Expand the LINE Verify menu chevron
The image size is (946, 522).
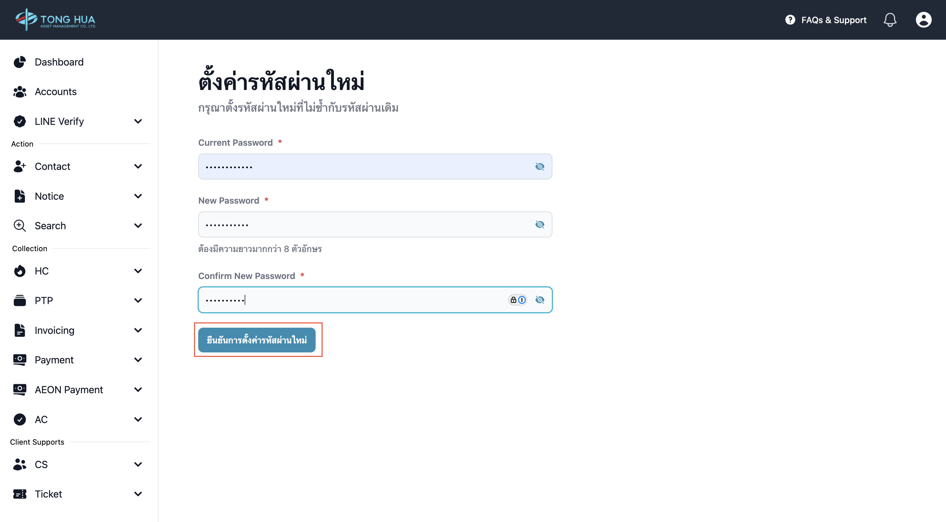tap(138, 121)
